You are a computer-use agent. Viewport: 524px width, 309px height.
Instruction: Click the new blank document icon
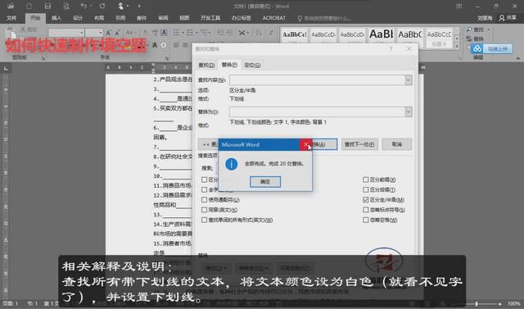coord(29,6)
